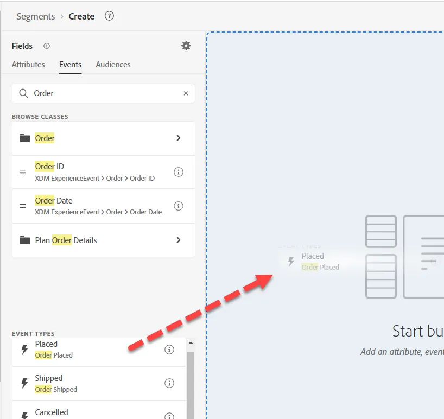
Task: Click the Plan Order Details label
Action: coord(66,240)
